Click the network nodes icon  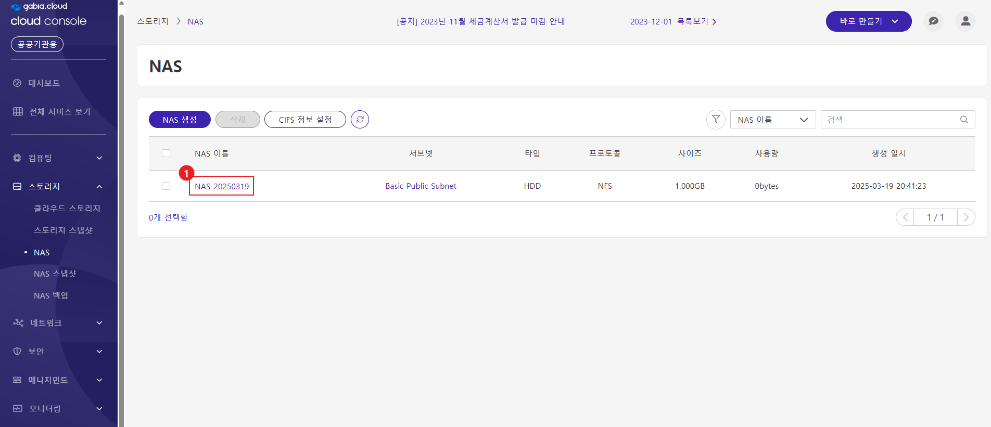(18, 322)
